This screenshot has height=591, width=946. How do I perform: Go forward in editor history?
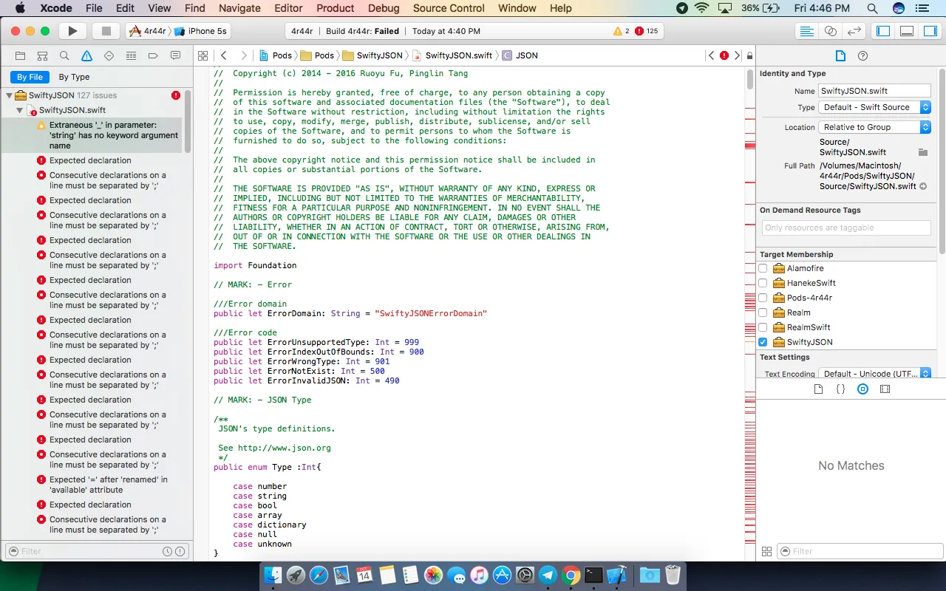[x=244, y=55]
